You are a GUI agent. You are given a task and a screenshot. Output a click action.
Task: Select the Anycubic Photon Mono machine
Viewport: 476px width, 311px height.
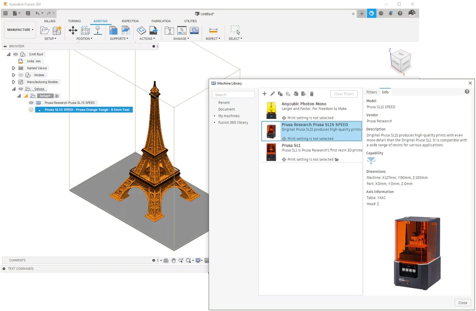tap(312, 111)
